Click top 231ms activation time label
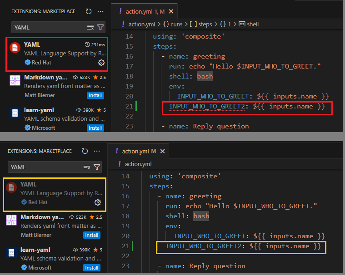The height and width of the screenshot is (275, 345). point(98,45)
